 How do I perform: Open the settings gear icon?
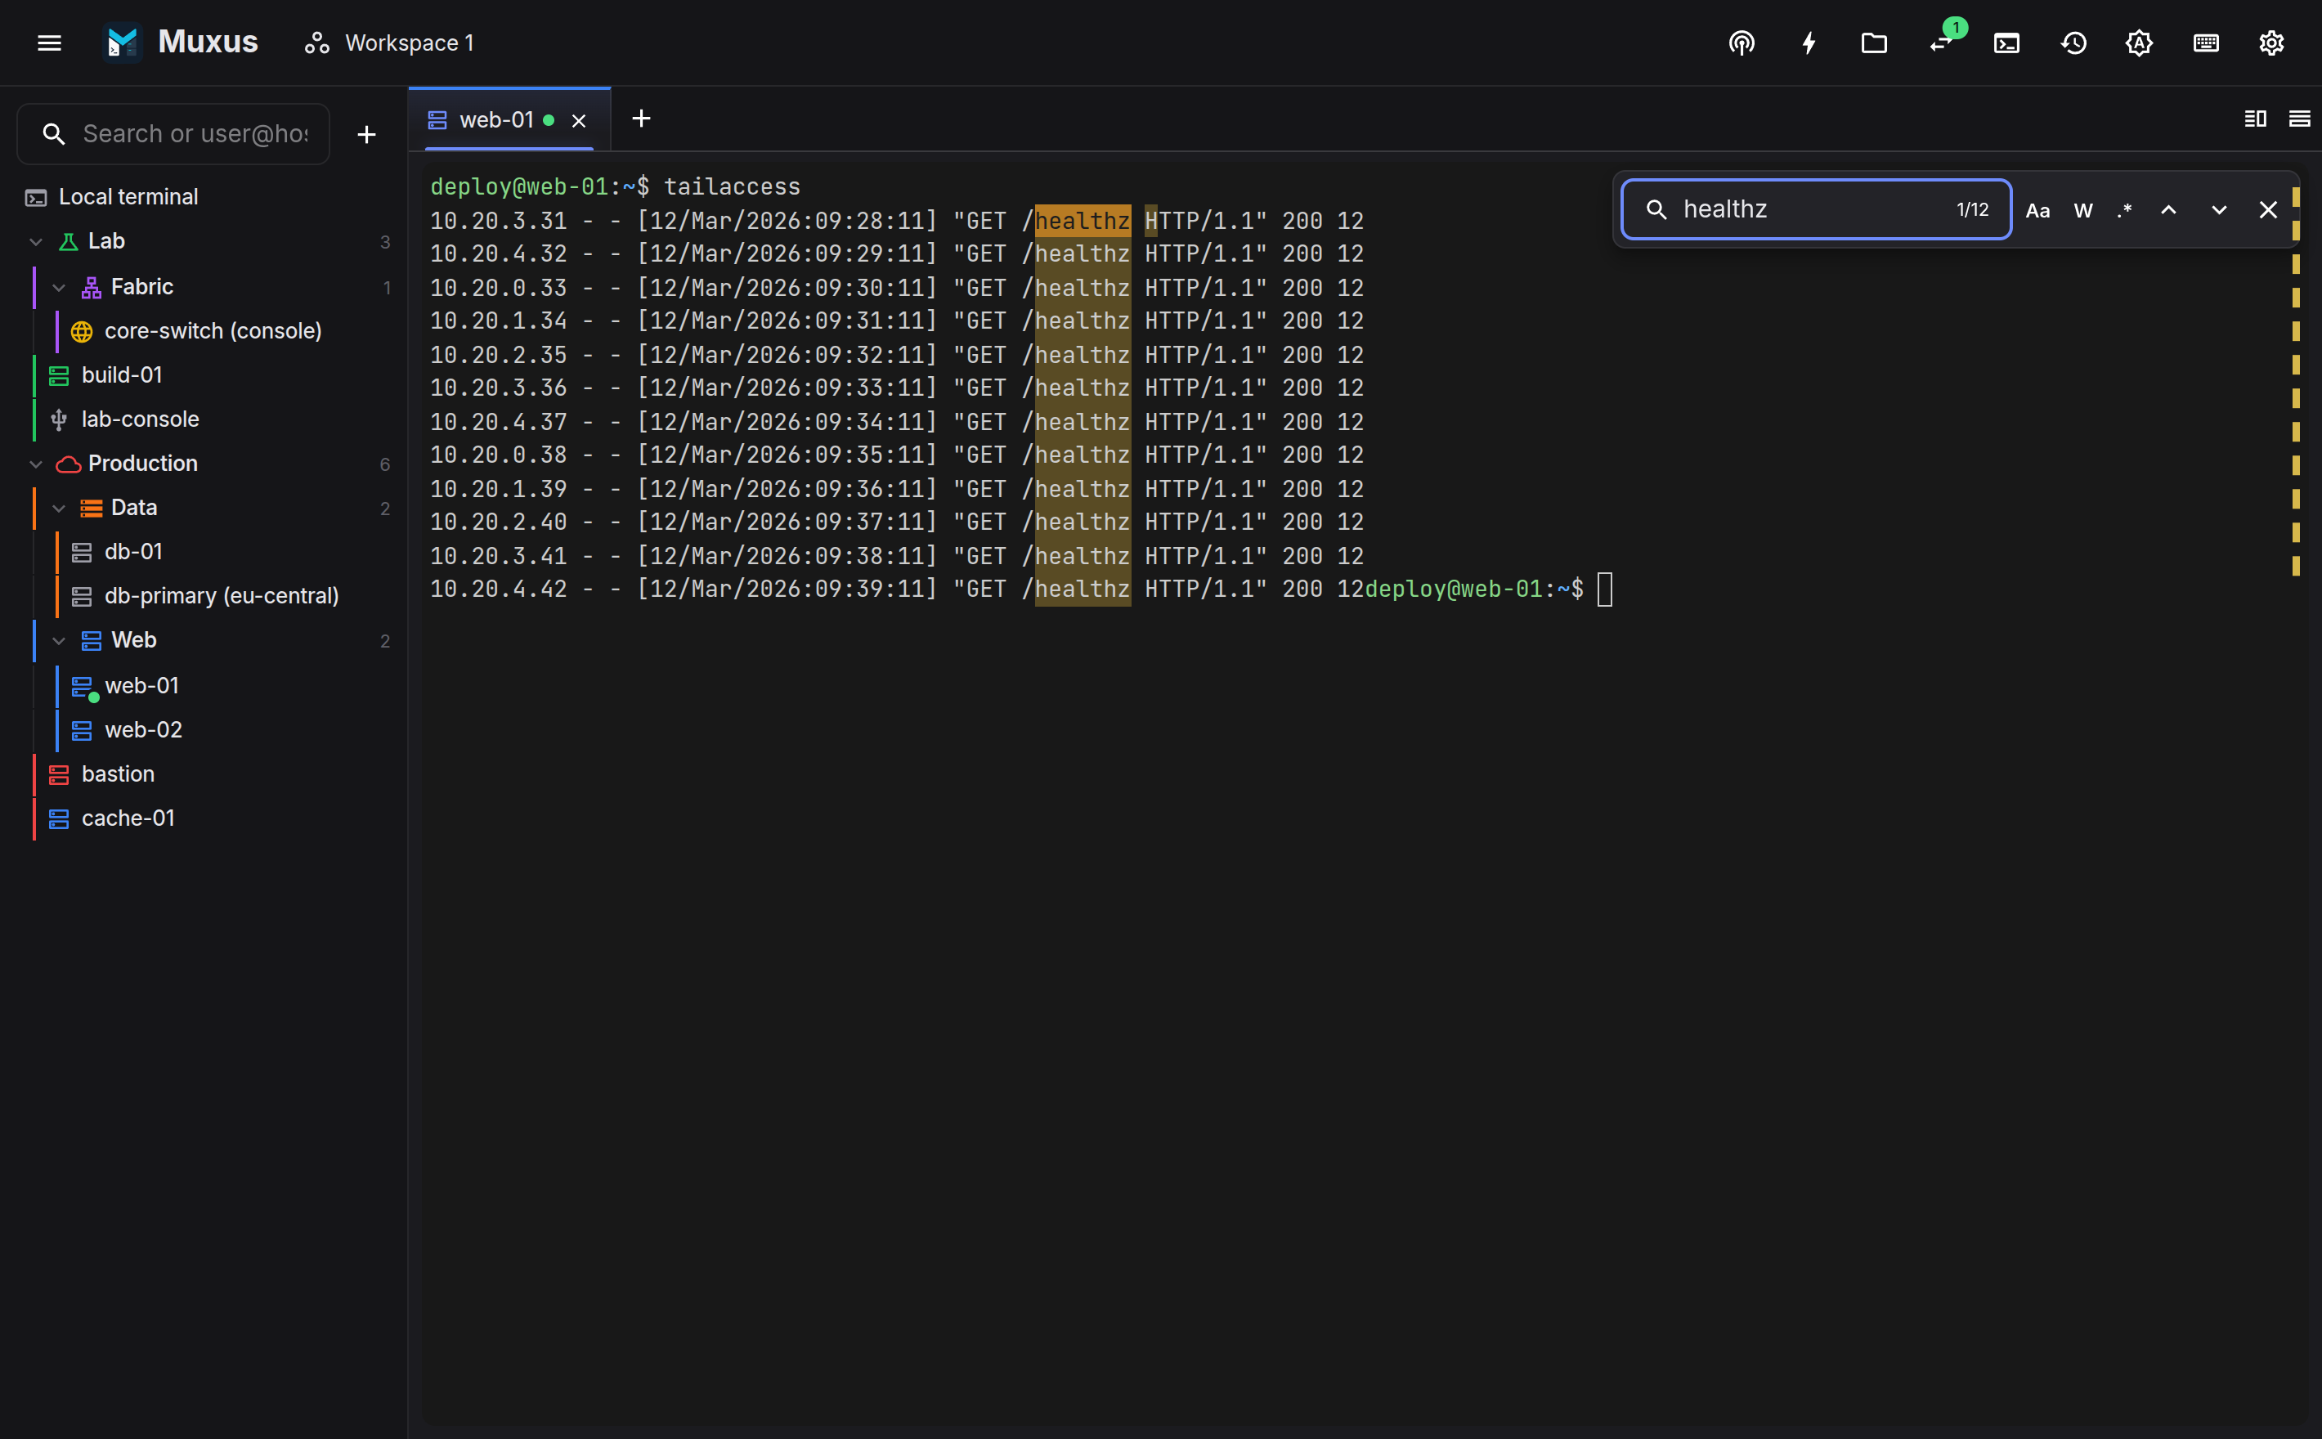pos(2271,43)
